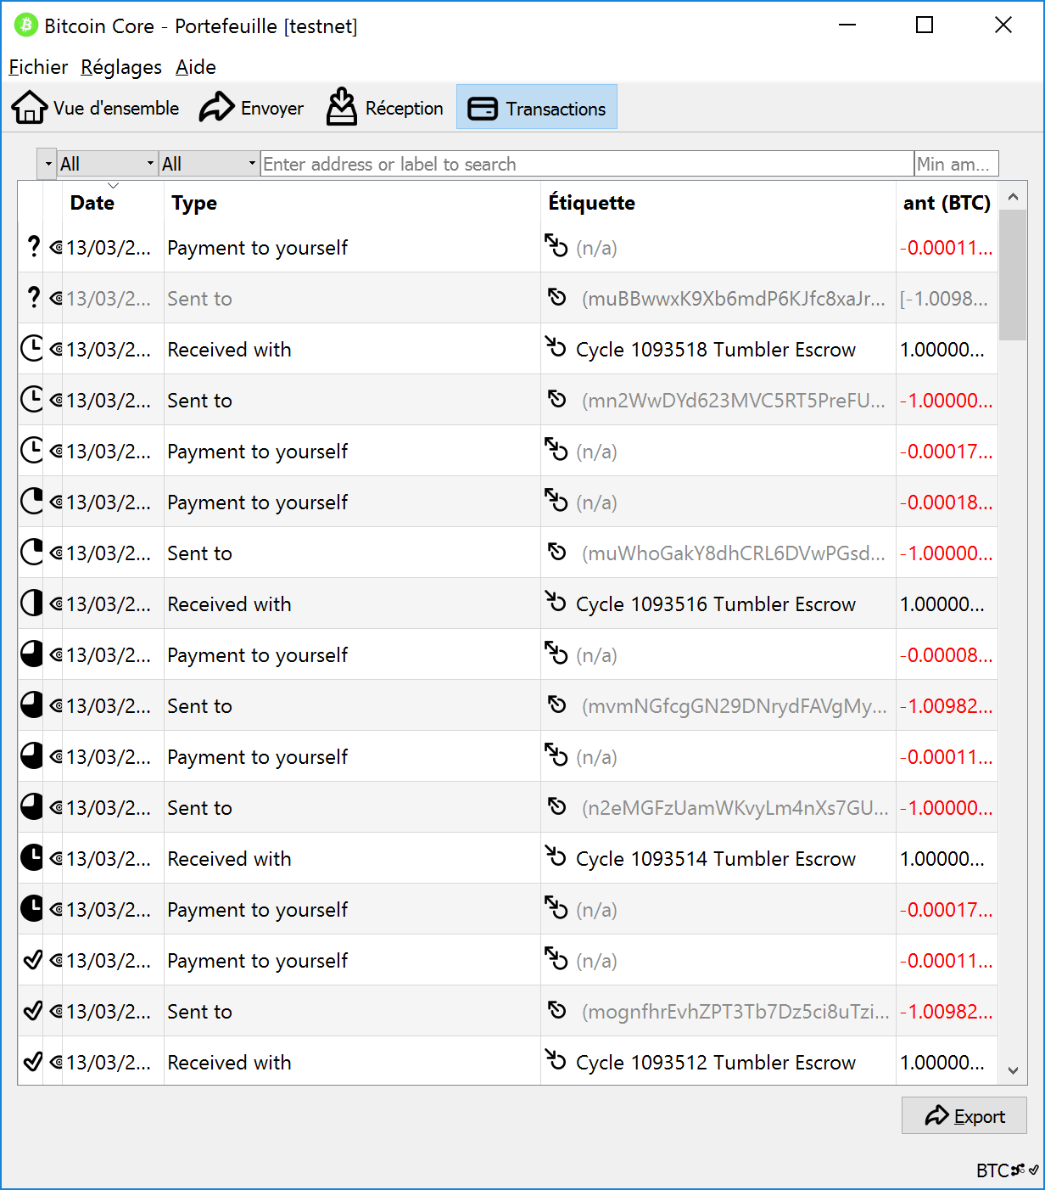Click the confirmed checkmark icon of Cycle 1093512 row
Screen dimensions: 1045x1190
[x=33, y=1062]
